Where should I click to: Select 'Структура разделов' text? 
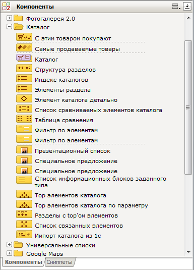(x=65, y=70)
